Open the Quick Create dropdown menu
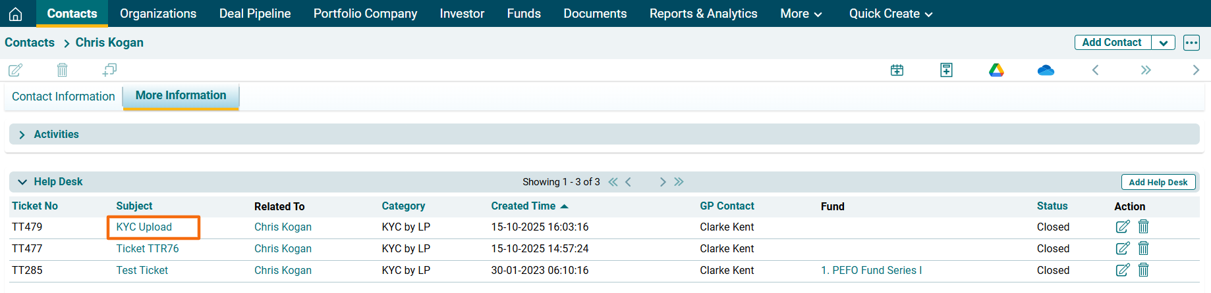Image resolution: width=1211 pixels, height=293 pixels. pyautogui.click(x=890, y=14)
